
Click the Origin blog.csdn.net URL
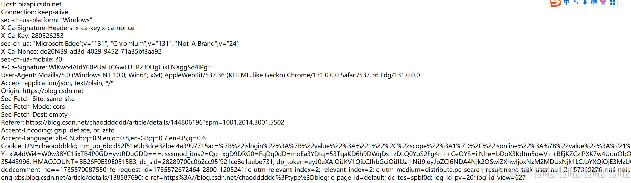[x=53, y=91]
